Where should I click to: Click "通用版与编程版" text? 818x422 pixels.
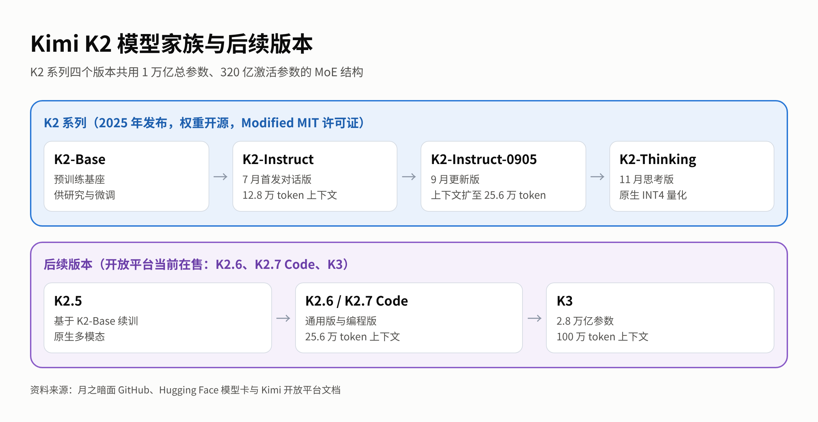[341, 321]
